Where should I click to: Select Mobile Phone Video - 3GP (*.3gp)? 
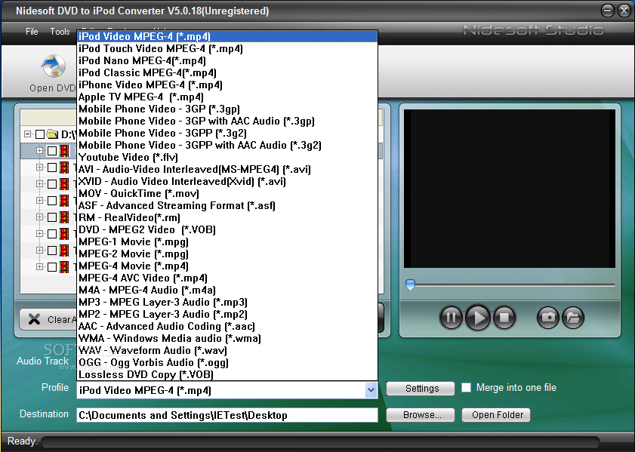pyautogui.click(x=227, y=109)
